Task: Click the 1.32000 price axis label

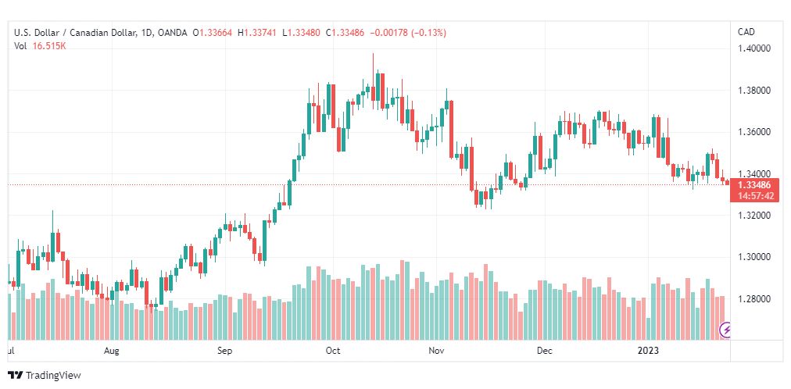Action: 755,216
